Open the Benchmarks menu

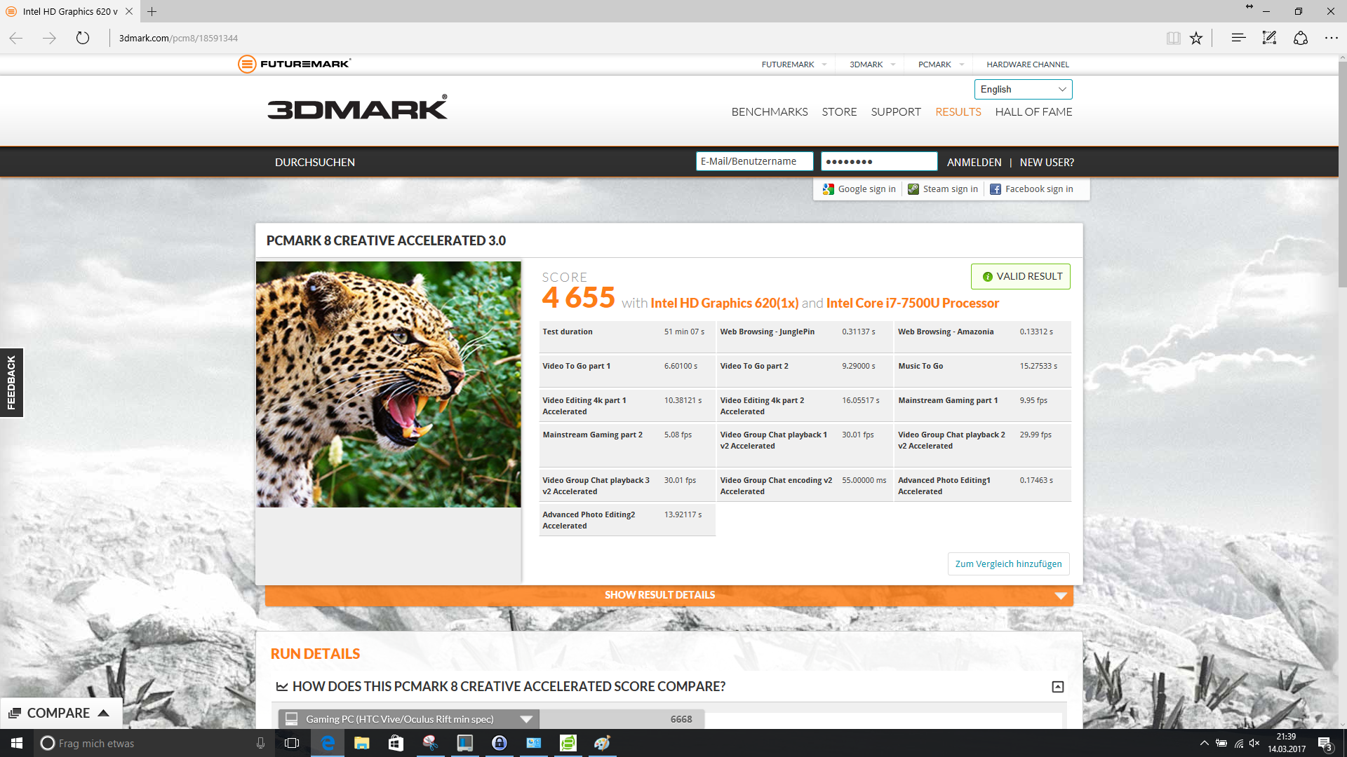[769, 112]
